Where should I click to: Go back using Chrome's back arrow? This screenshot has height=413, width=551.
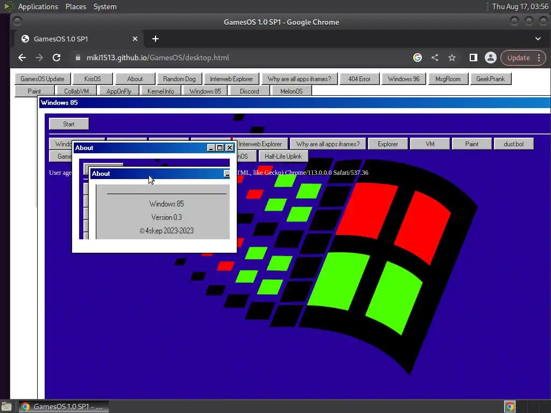pyautogui.click(x=22, y=58)
